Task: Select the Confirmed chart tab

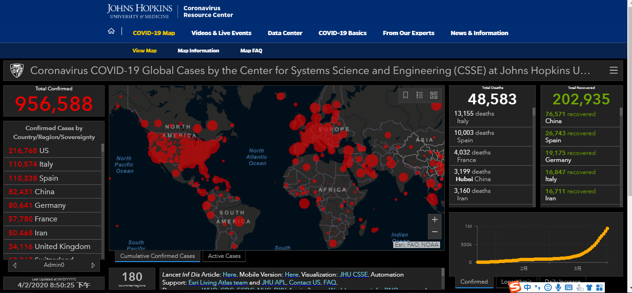Action: point(474,282)
